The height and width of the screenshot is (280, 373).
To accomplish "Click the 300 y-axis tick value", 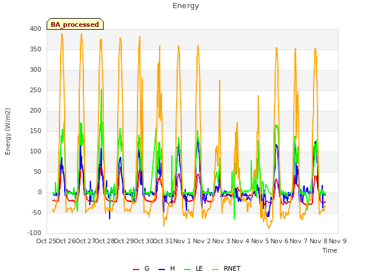I will pyautogui.click(x=36, y=70).
